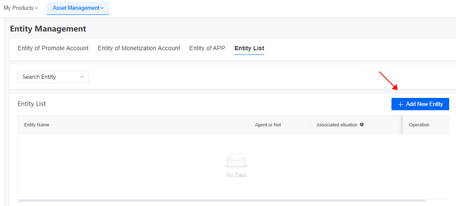456x206 pixels.
Task: Click the plus icon on Add New Entity
Action: [400, 104]
